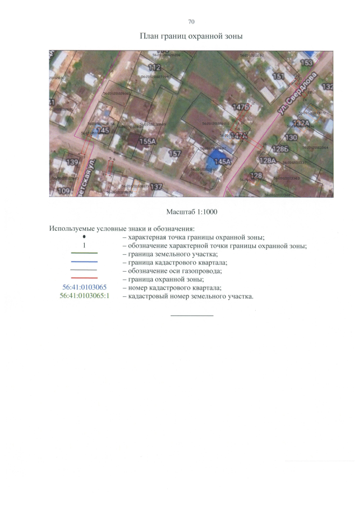This screenshot has height=508, width=359.
Task: Click house label 157 on the map
Action: [175, 153]
